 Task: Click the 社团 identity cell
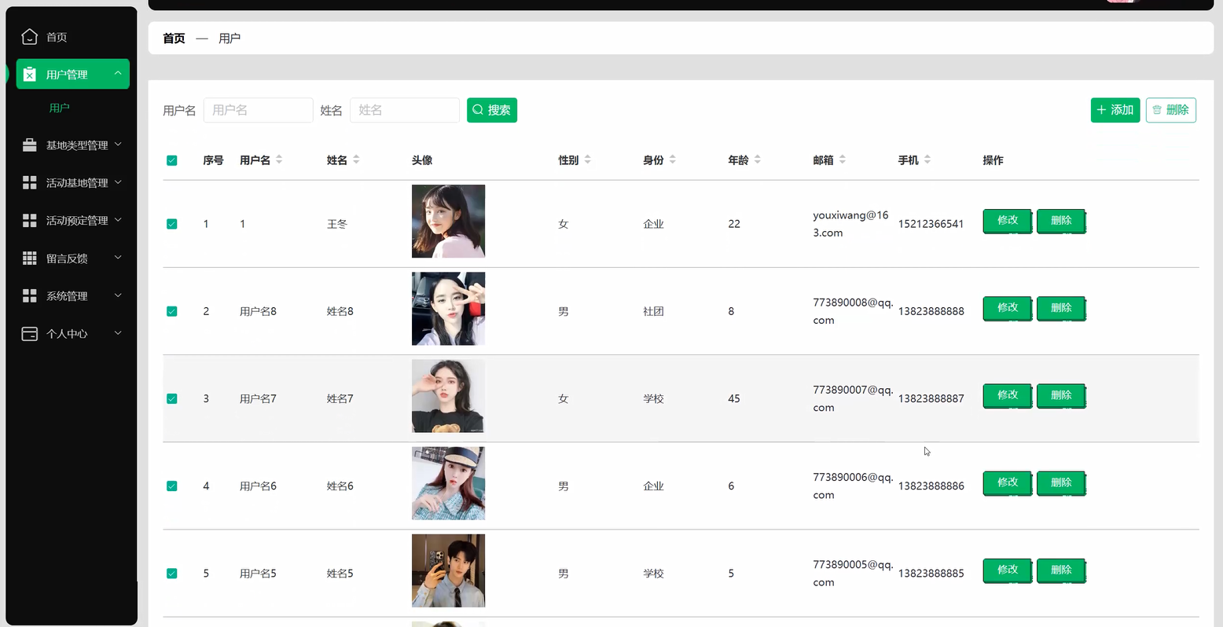click(653, 311)
